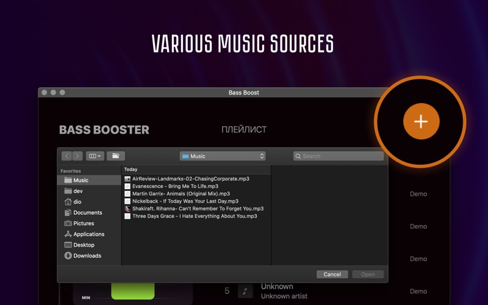Click the music note icon of track 5
488x305 pixels.
(x=245, y=292)
